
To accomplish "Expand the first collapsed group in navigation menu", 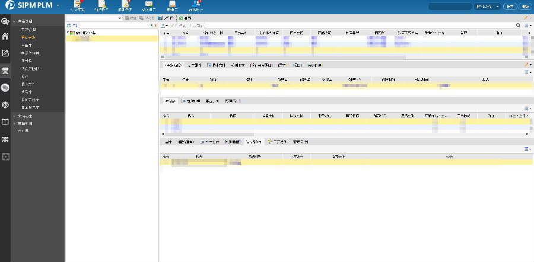I will pyautogui.click(x=15, y=116).
